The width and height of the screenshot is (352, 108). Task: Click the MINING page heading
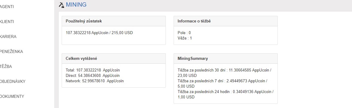[76, 5]
